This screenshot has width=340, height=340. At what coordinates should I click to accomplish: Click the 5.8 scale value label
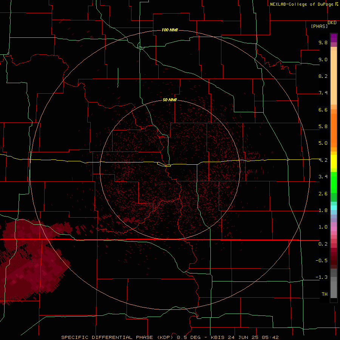tap(323, 127)
